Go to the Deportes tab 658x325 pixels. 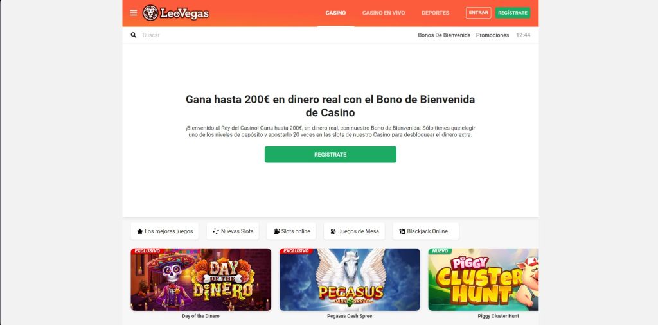point(435,13)
